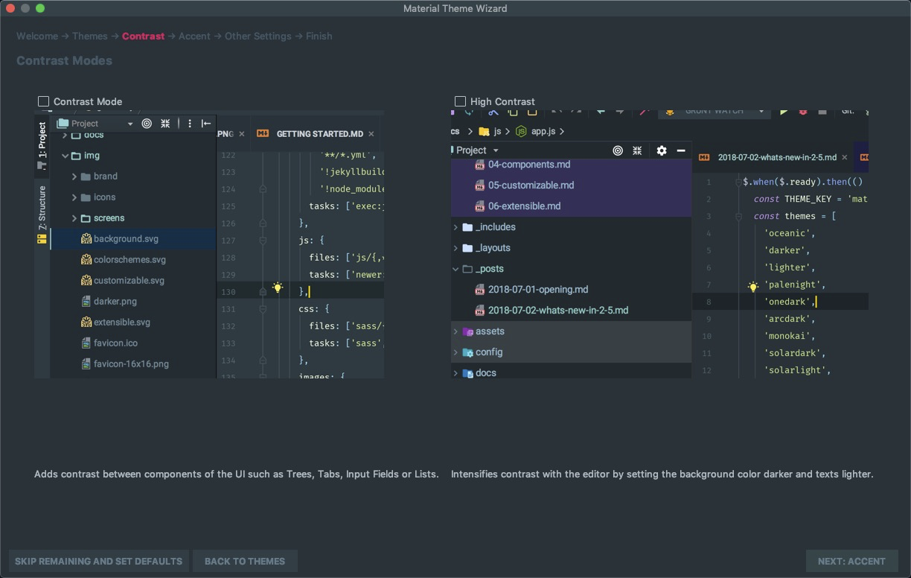Close the GETTING STARTED.MD tab
911x578 pixels.
pyautogui.click(x=371, y=134)
